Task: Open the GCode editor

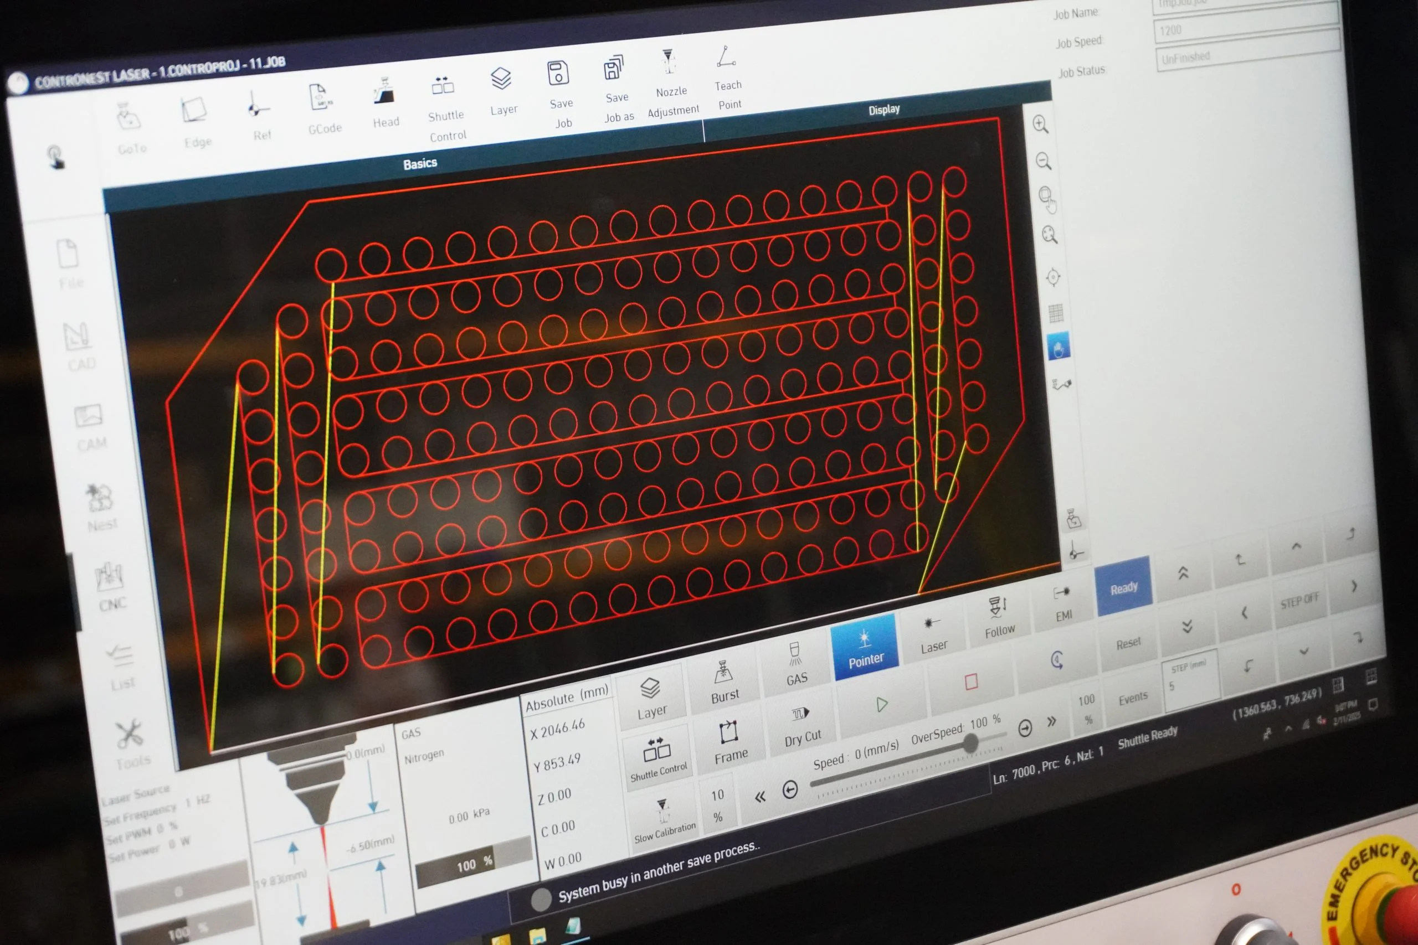Action: [323, 110]
